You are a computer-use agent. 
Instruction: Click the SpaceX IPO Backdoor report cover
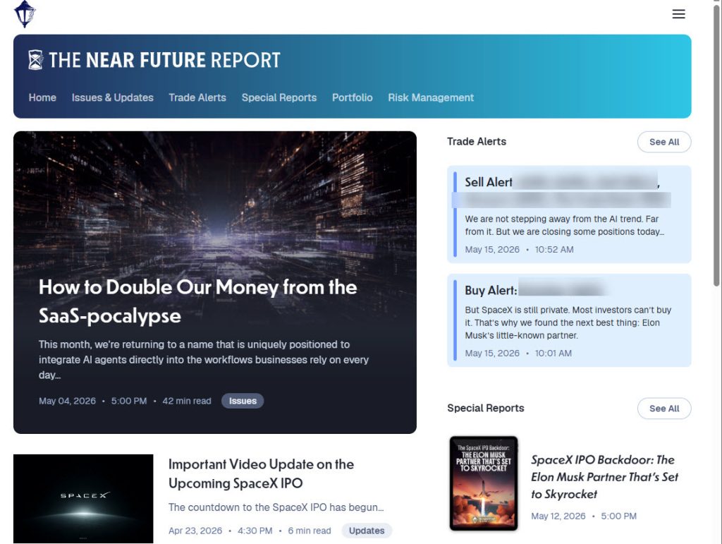484,483
